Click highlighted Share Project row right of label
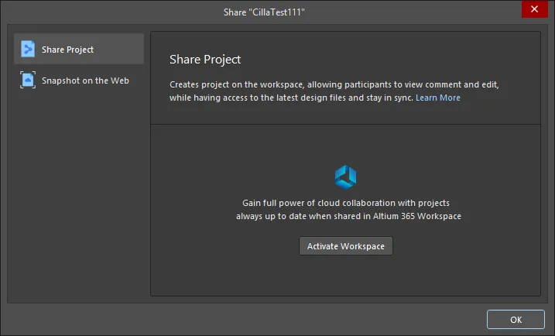555x336 pixels. tap(118, 50)
